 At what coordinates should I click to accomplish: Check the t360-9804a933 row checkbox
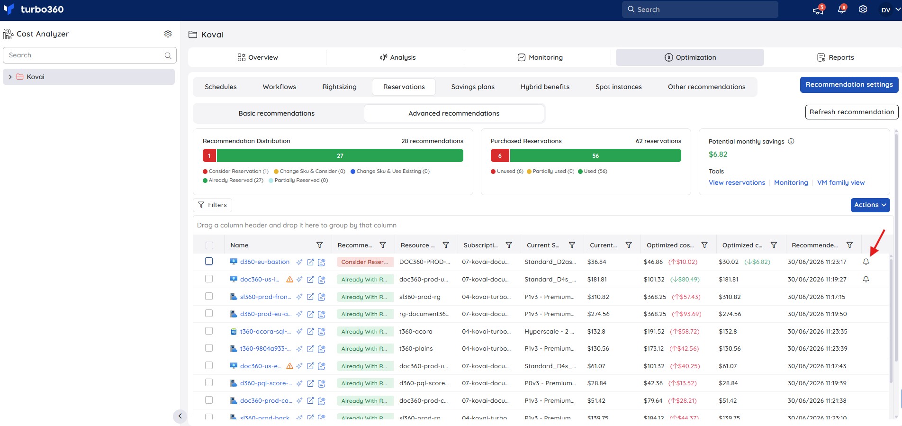tap(209, 348)
